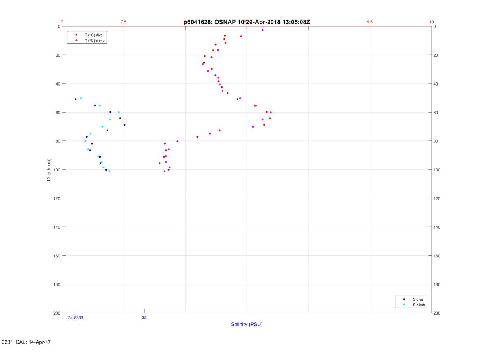Select the 'T (°C) dive' legend entry
Image resolution: width=477 pixels, height=352 pixels.
tap(93, 35)
